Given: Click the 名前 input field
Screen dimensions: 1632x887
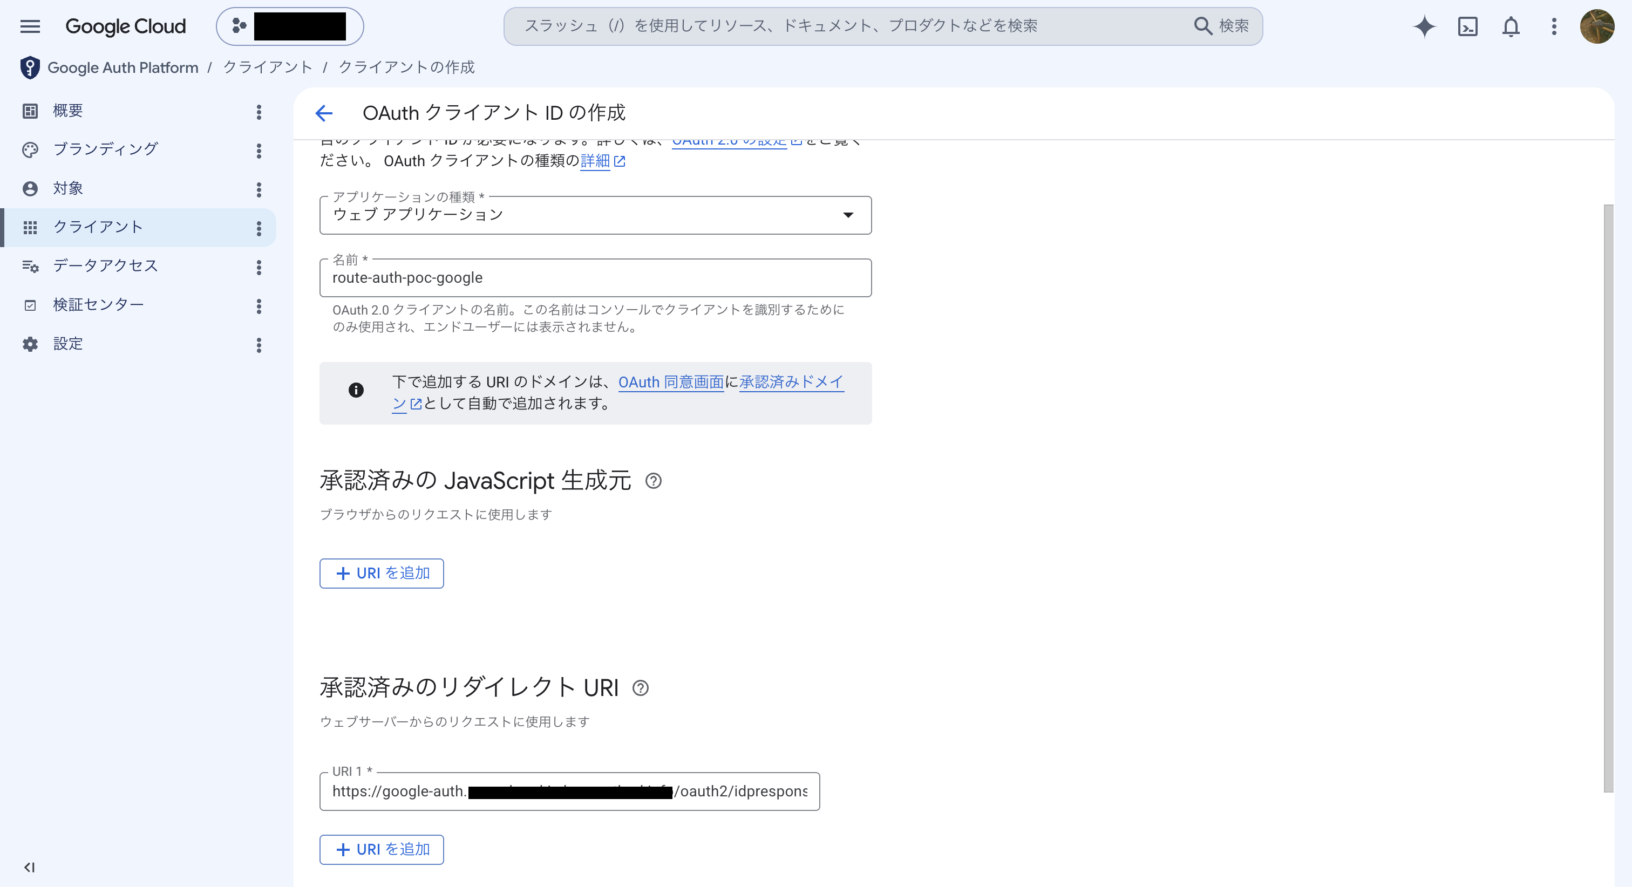Looking at the screenshot, I should [x=595, y=278].
